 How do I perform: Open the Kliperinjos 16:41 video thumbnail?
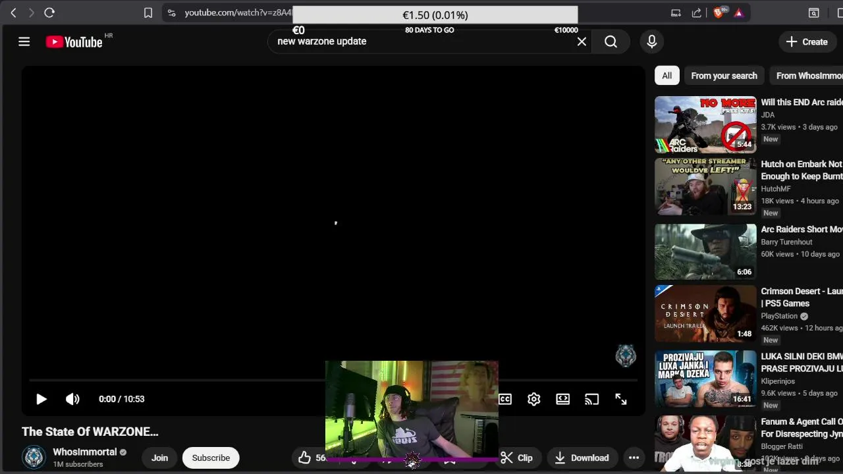[x=705, y=379]
